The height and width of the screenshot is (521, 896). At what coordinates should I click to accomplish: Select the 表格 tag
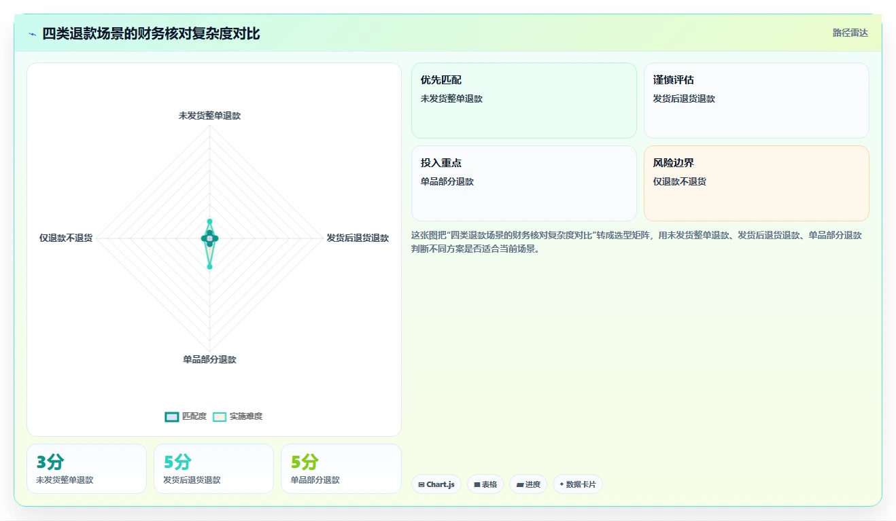coord(485,484)
